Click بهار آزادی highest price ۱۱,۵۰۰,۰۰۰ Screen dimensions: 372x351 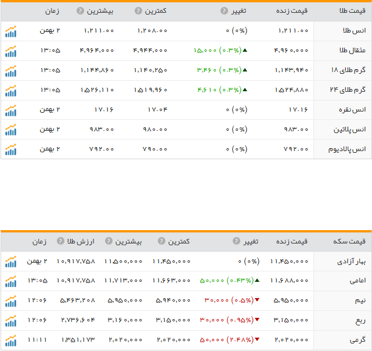(123, 262)
